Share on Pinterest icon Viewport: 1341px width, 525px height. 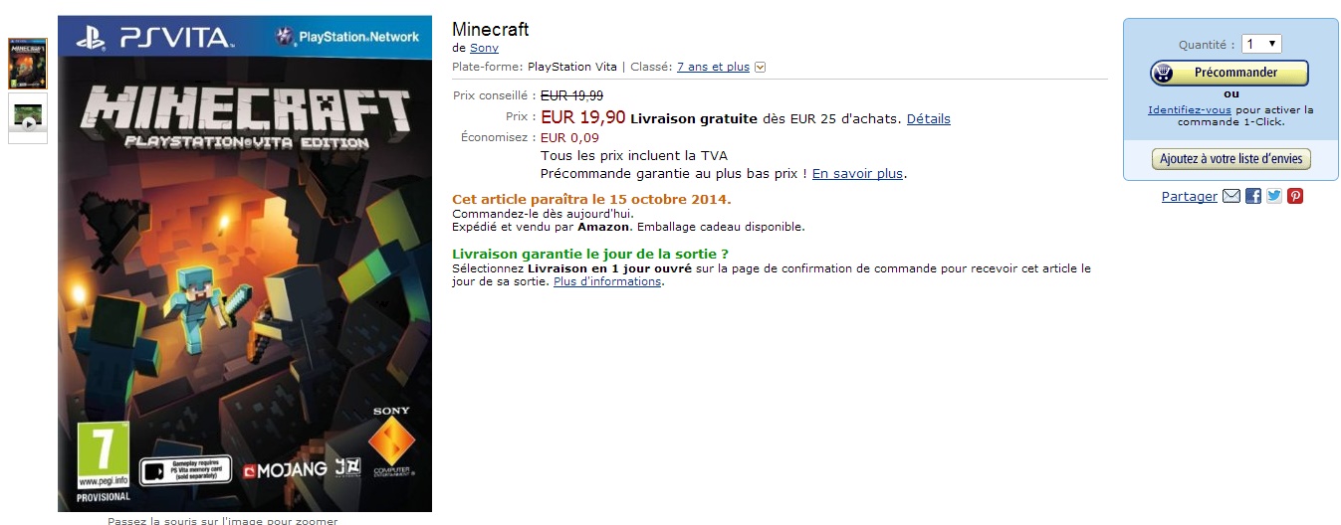pyautogui.click(x=1295, y=196)
